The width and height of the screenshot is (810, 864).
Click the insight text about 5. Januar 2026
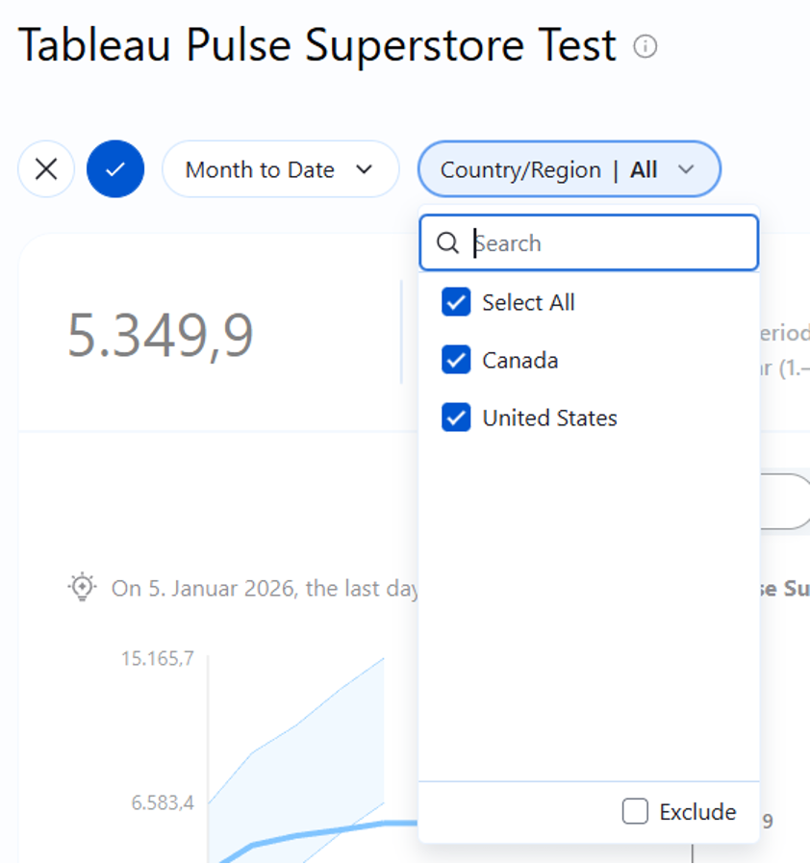[x=265, y=588]
